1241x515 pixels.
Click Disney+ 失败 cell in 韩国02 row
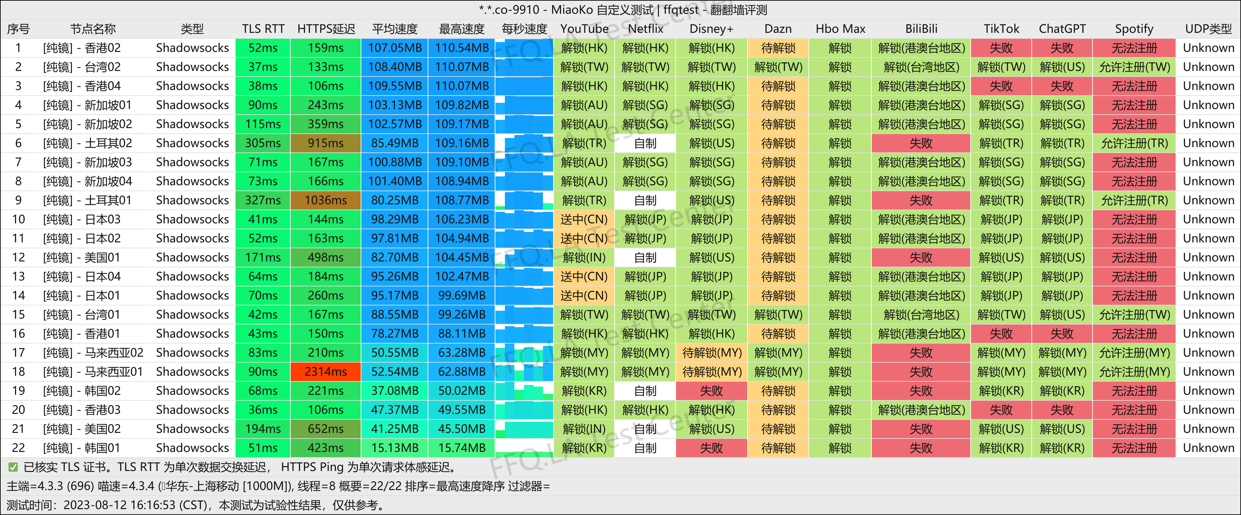[x=711, y=391]
